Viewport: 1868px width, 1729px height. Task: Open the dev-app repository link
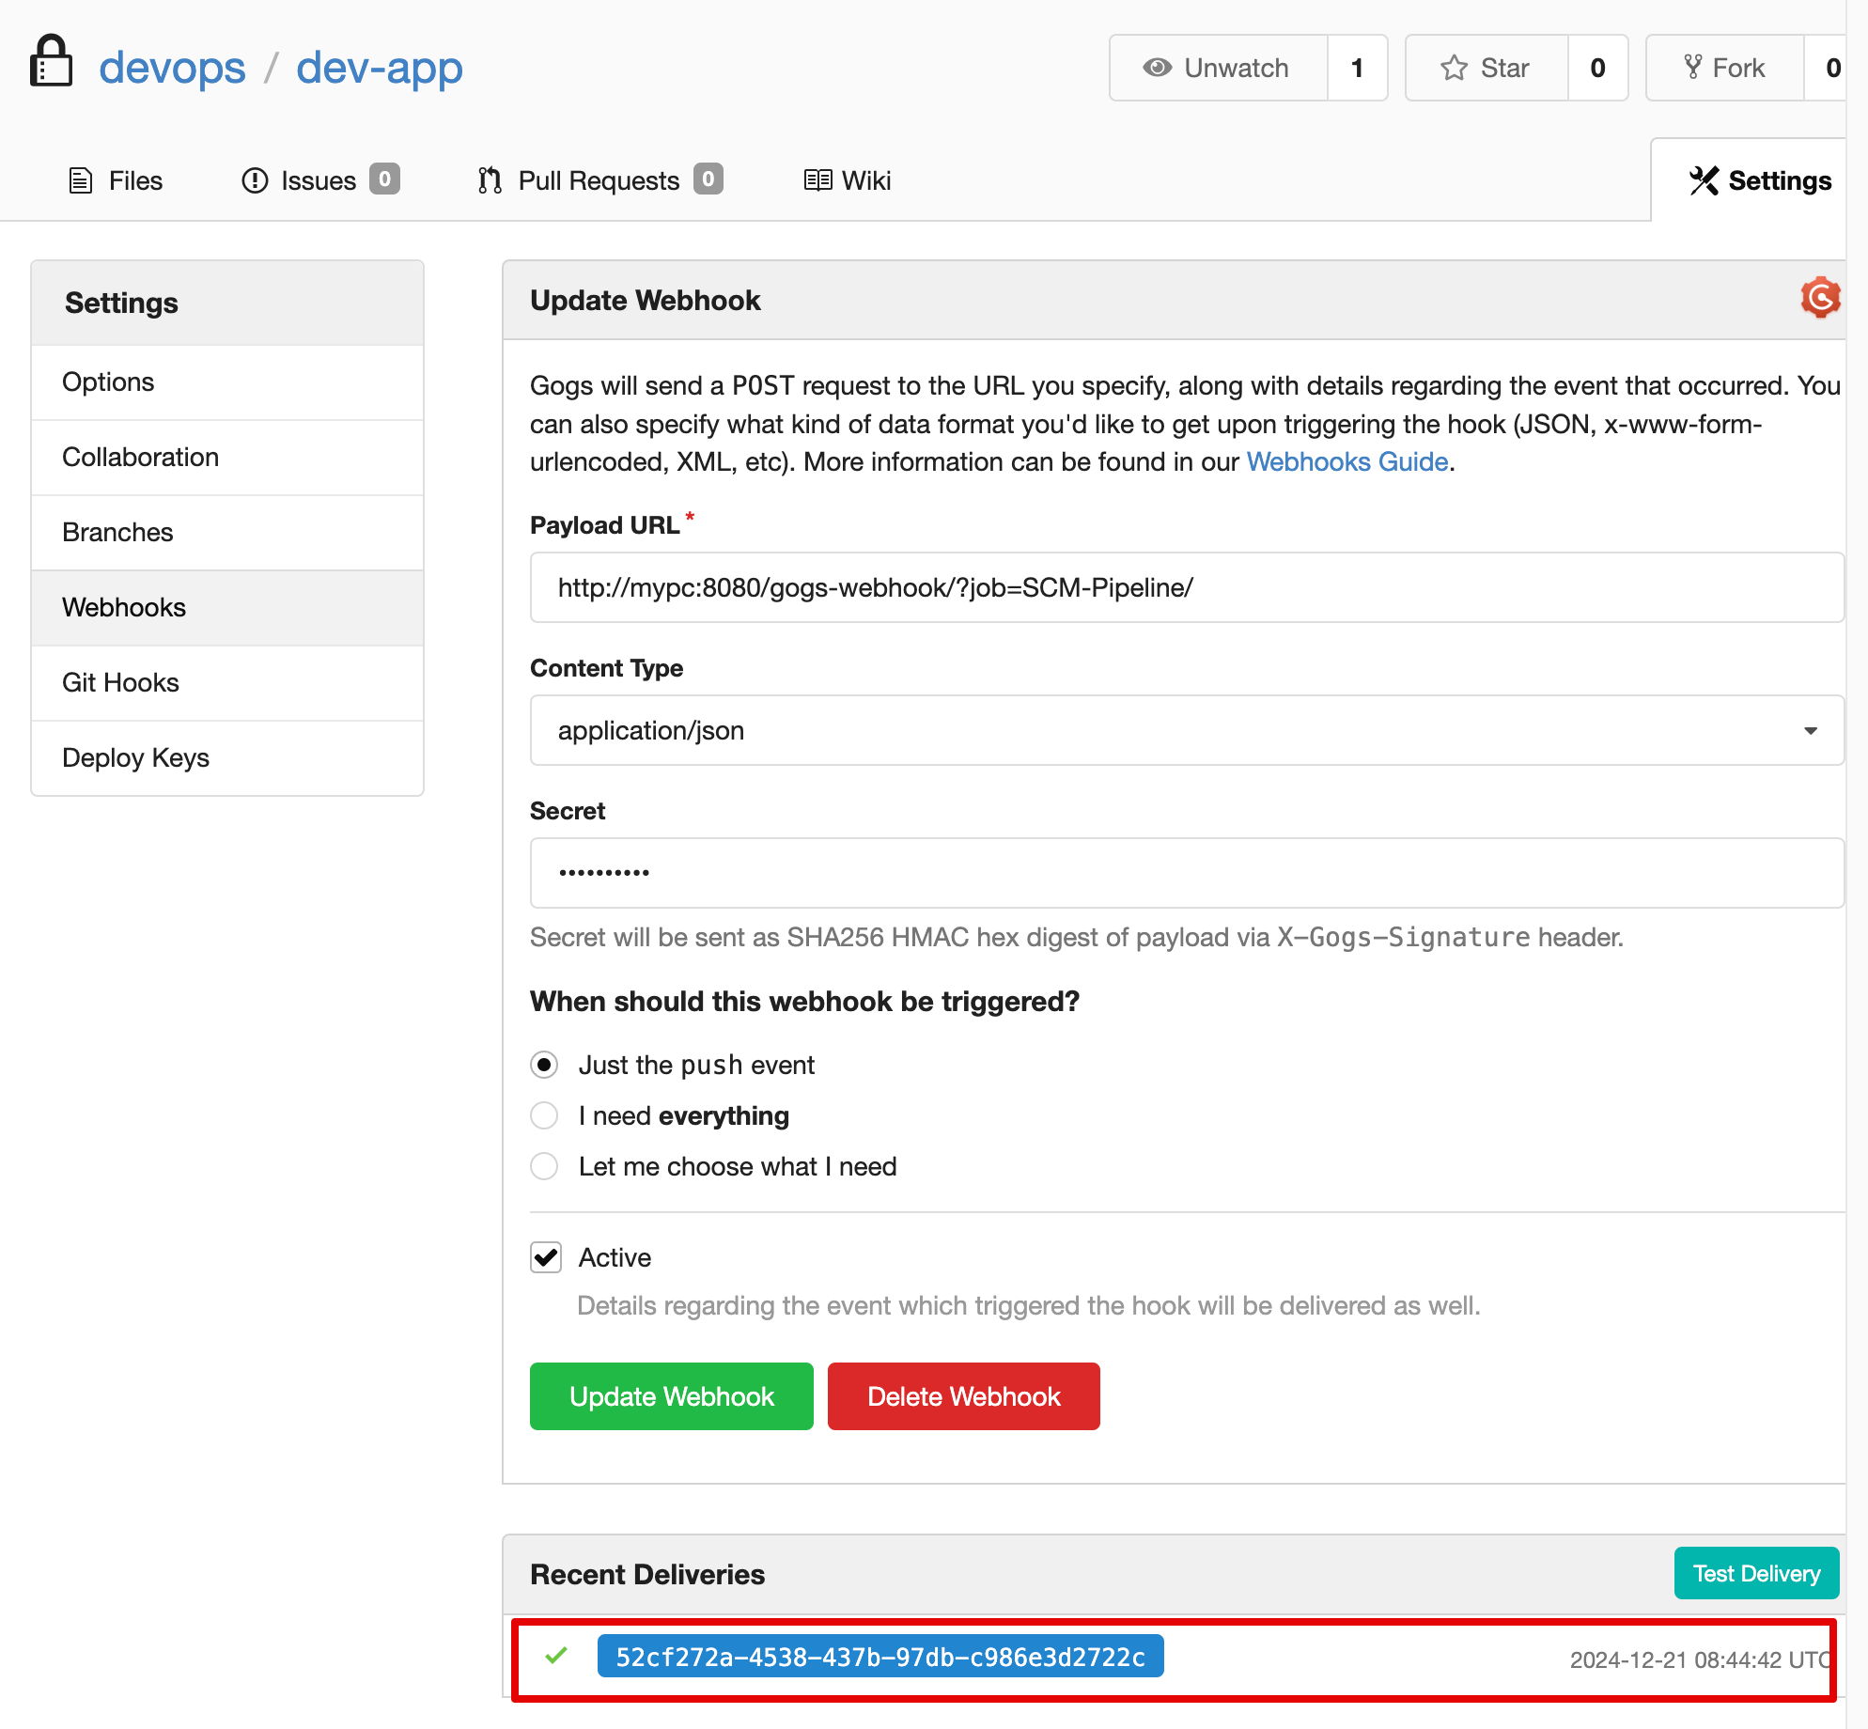click(380, 68)
